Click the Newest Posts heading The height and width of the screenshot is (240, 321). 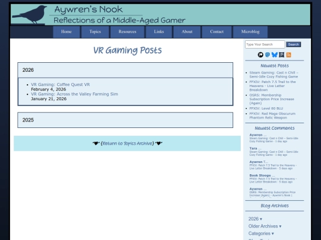click(x=275, y=66)
